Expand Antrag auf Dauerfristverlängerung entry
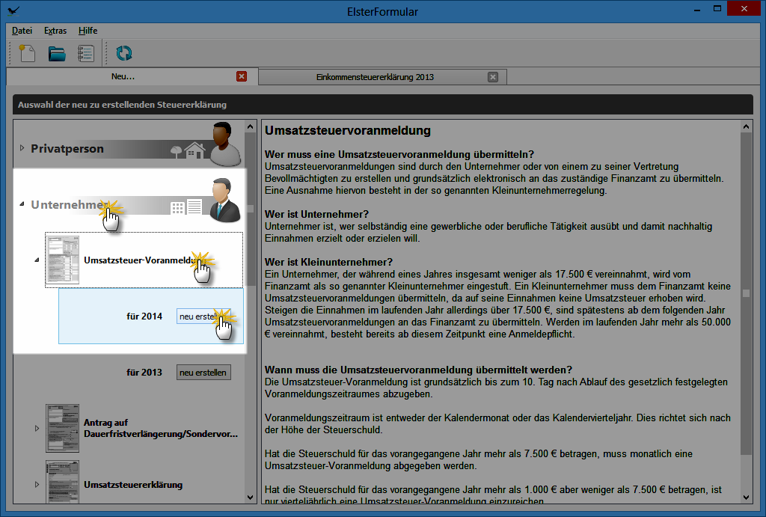Viewport: 766px width, 517px height. [37, 428]
